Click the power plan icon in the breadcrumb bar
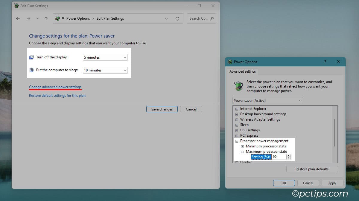Screen dimensions: 359x201 coord(57,18)
